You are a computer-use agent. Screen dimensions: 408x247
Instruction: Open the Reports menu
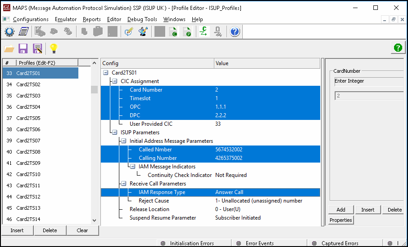coord(91,19)
